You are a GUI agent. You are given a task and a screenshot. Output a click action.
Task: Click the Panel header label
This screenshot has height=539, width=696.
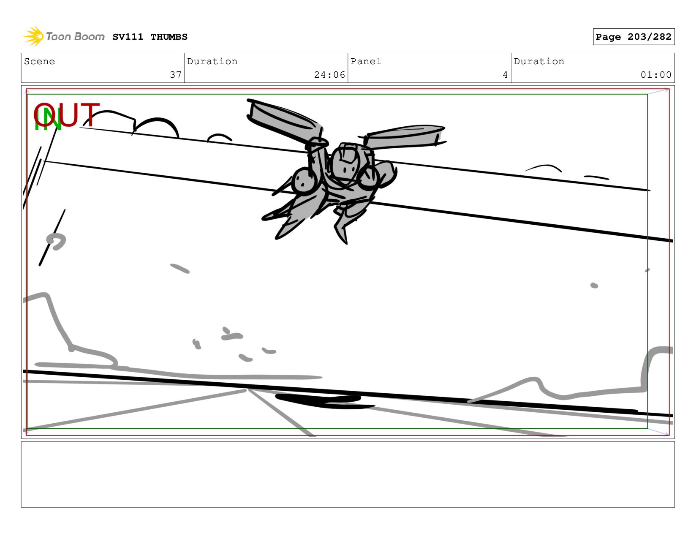pos(366,61)
